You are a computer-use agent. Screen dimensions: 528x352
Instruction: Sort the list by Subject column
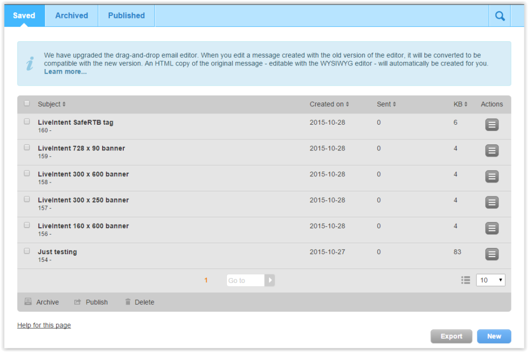pos(52,104)
